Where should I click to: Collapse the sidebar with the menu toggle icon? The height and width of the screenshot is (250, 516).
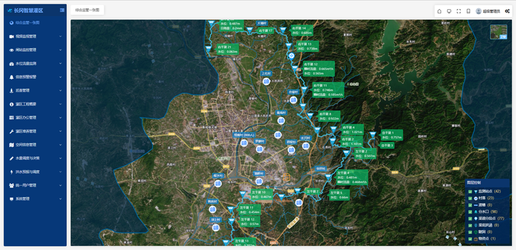(62, 10)
